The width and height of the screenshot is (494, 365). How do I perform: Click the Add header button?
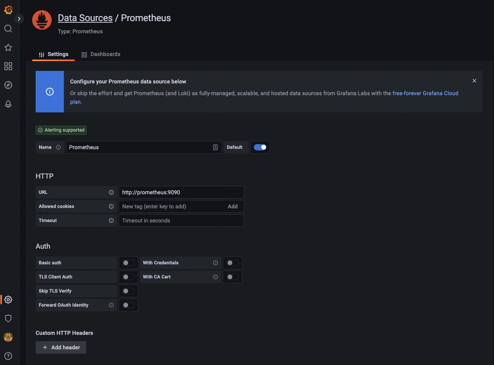click(x=61, y=347)
